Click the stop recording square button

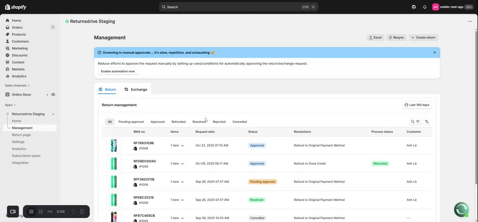tap(31, 212)
